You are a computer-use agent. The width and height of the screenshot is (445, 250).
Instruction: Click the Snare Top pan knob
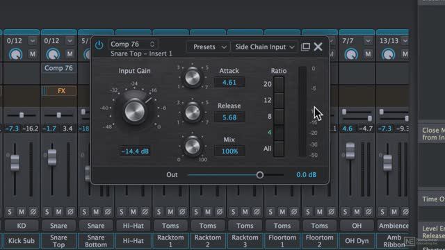(x=53, y=54)
